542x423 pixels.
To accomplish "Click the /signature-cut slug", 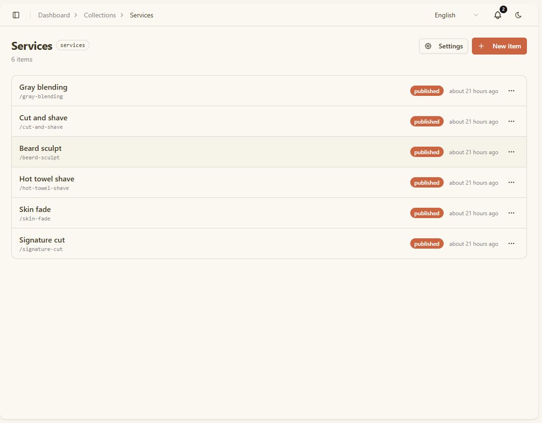I will click(x=41, y=249).
